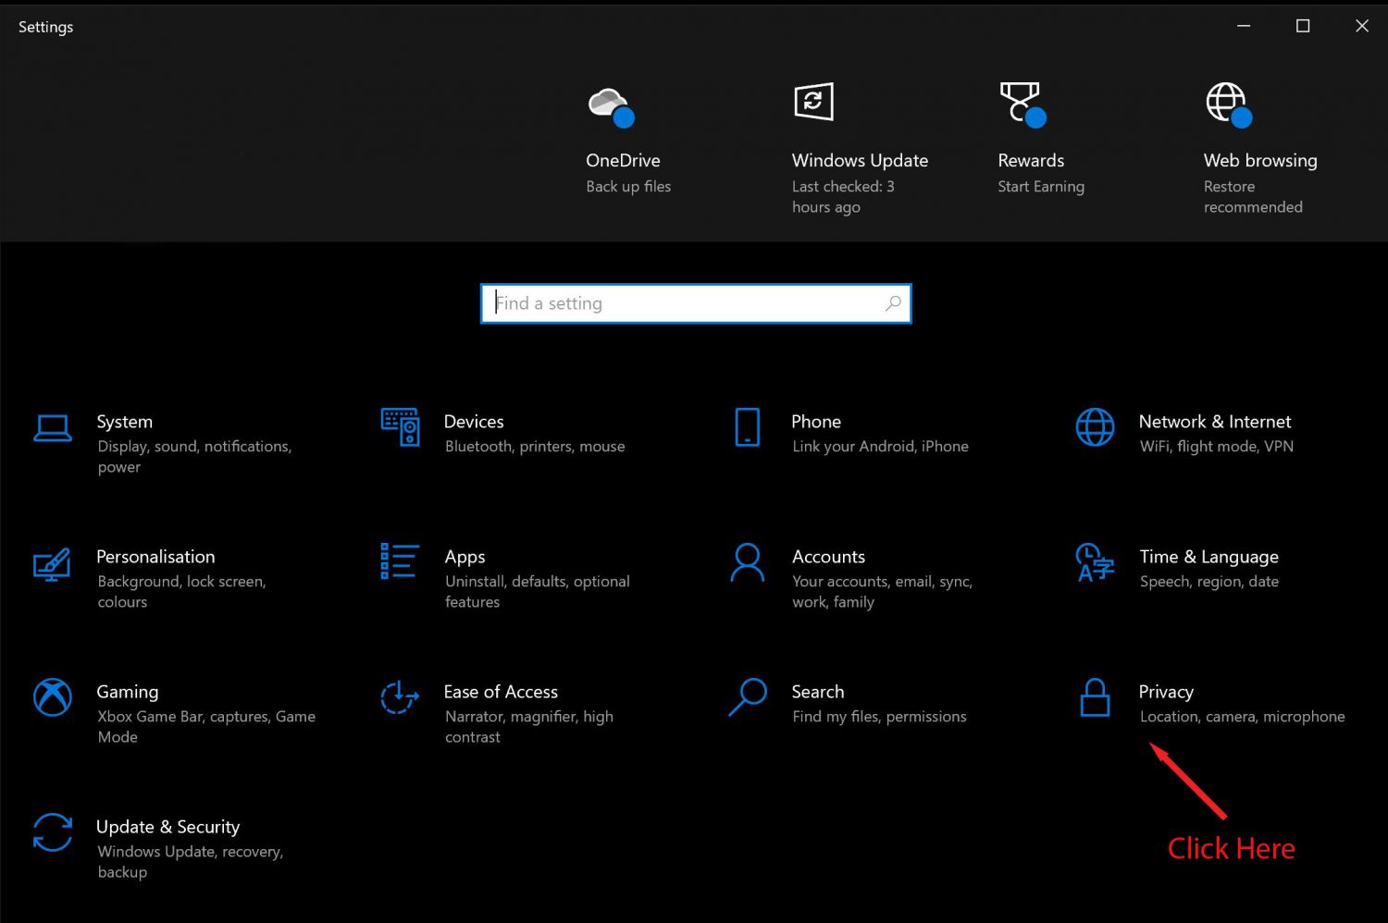Open the Search magnifier category icon
Screen dimensions: 1388x923
(747, 697)
